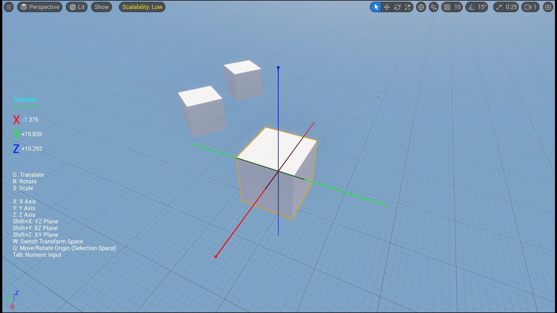
Task: Open the Lit view mode dropdown
Action: pyautogui.click(x=77, y=7)
